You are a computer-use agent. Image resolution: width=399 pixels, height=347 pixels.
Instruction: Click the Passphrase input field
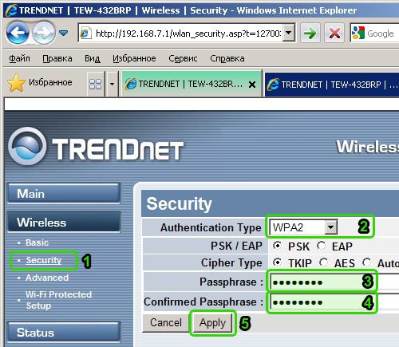(x=334, y=282)
